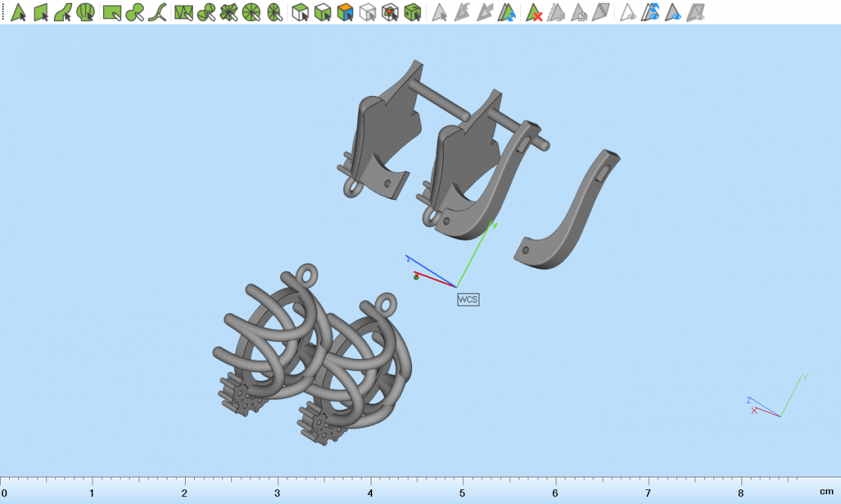Viewport: 841px width, 504px height.
Task: Click the solid green cube icon
Action: [413, 12]
